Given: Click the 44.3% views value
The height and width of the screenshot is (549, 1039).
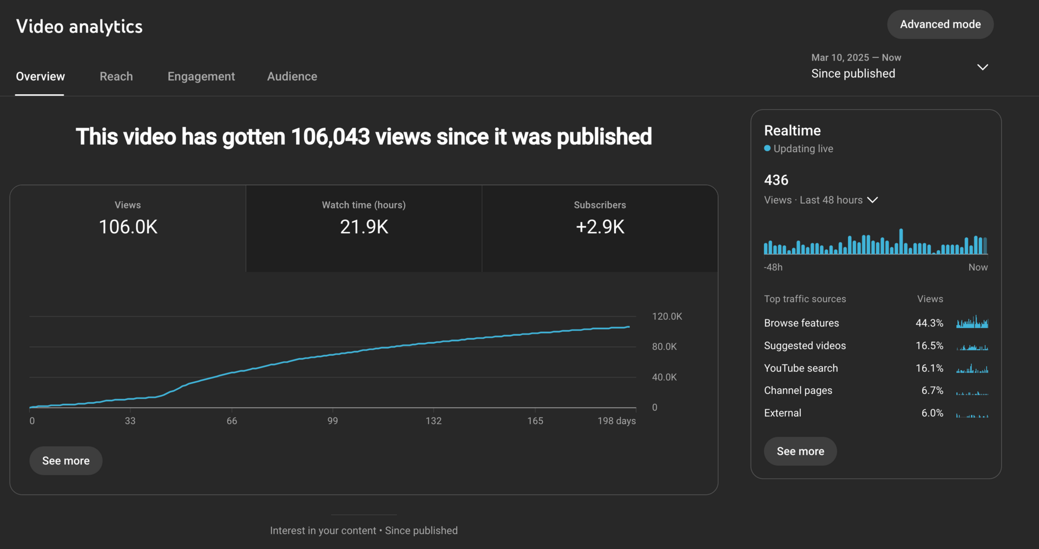Looking at the screenshot, I should click(x=929, y=323).
